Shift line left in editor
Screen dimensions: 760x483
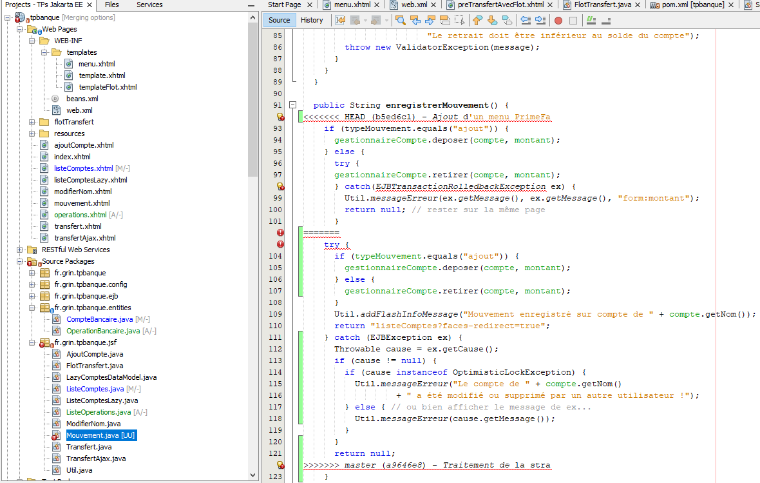click(526, 21)
